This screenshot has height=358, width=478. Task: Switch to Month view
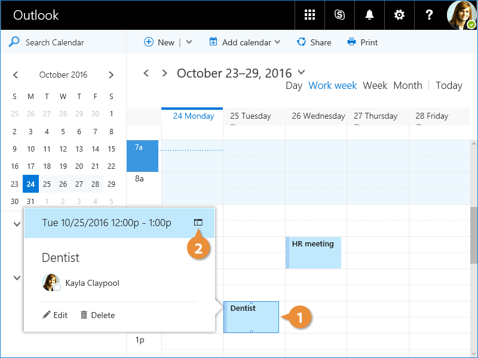pyautogui.click(x=407, y=85)
